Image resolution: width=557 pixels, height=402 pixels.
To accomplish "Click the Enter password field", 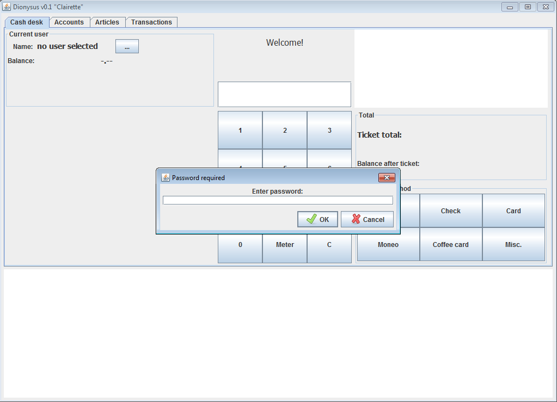I will pos(278,201).
